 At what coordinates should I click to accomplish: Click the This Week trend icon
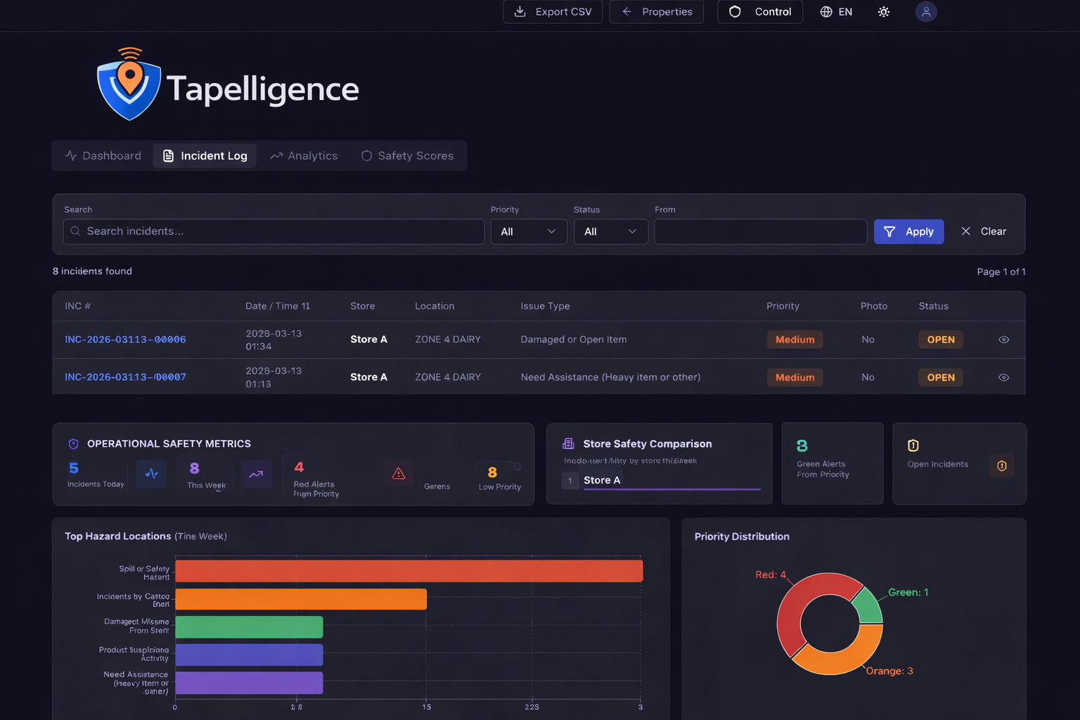pyautogui.click(x=256, y=474)
